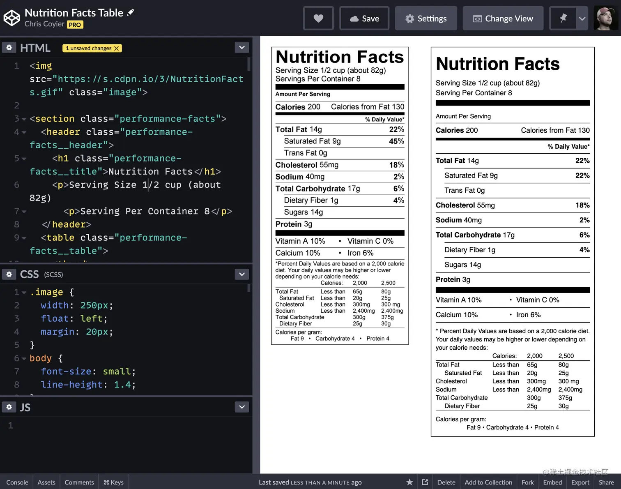Fork this pen
Screen dimensions: 621x489
click(528, 482)
